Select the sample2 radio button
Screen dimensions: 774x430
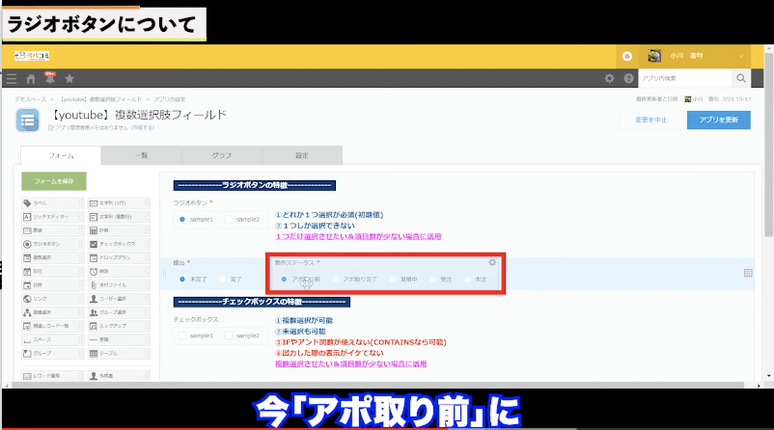[229, 220]
